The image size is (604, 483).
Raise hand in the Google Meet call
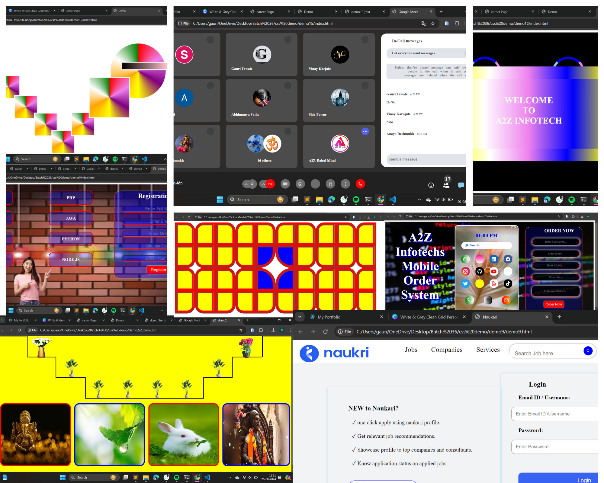tap(330, 184)
